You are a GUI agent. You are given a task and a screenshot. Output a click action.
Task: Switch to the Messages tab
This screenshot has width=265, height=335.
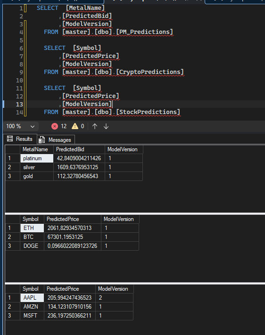click(x=56, y=140)
